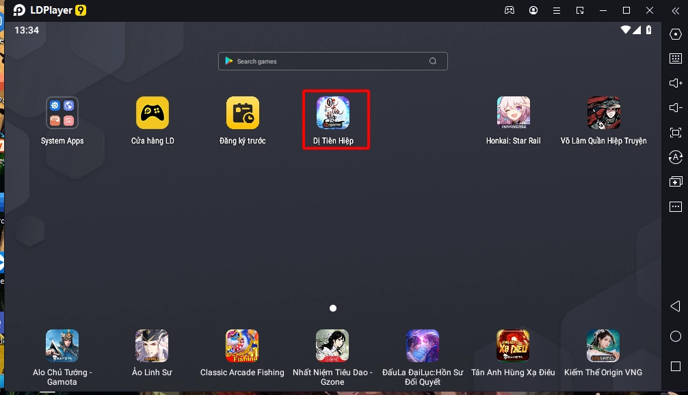This screenshot has width=688, height=395.
Task: Open the gamepad settings in title bar
Action: click(x=510, y=10)
